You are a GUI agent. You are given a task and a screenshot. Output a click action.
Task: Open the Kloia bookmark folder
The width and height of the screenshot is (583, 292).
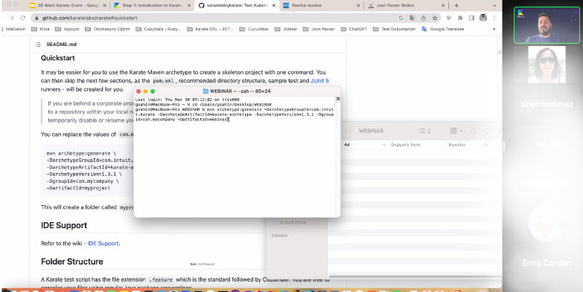point(40,29)
